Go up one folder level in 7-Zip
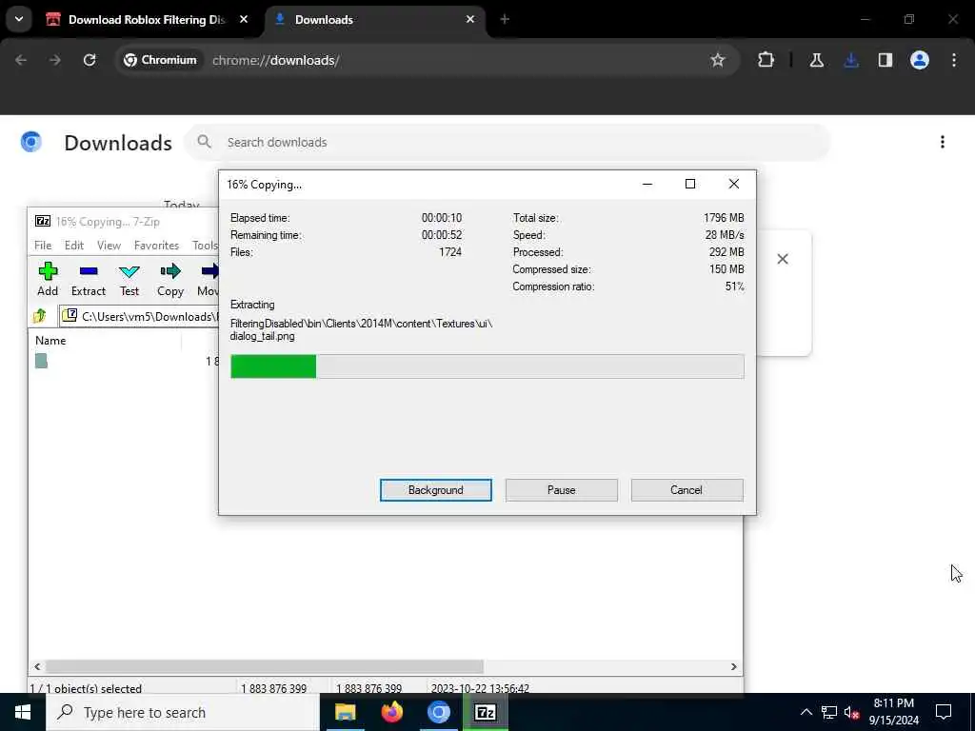Screen dimensions: 975x731 [x=40, y=316]
